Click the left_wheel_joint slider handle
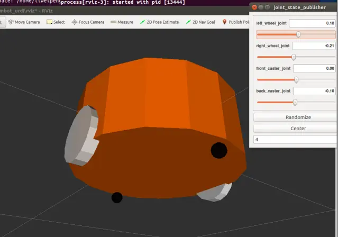338x237 pixels. (x=298, y=34)
